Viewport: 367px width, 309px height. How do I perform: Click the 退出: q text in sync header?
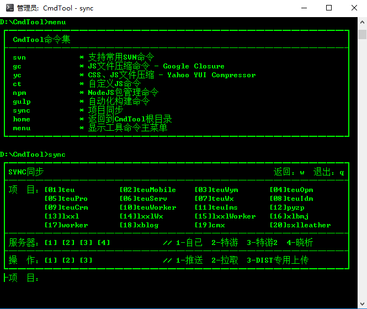[328, 172]
